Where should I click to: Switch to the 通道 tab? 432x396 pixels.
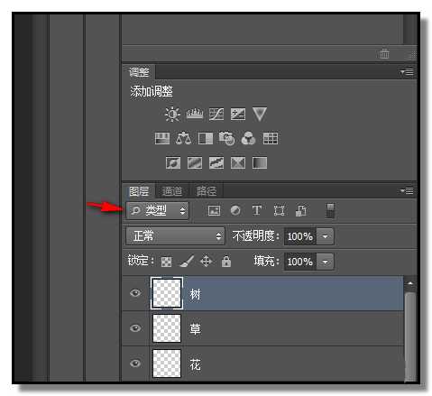pyautogui.click(x=172, y=191)
